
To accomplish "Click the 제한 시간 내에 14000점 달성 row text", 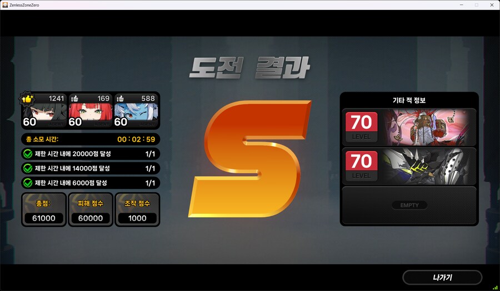I will [72, 168].
